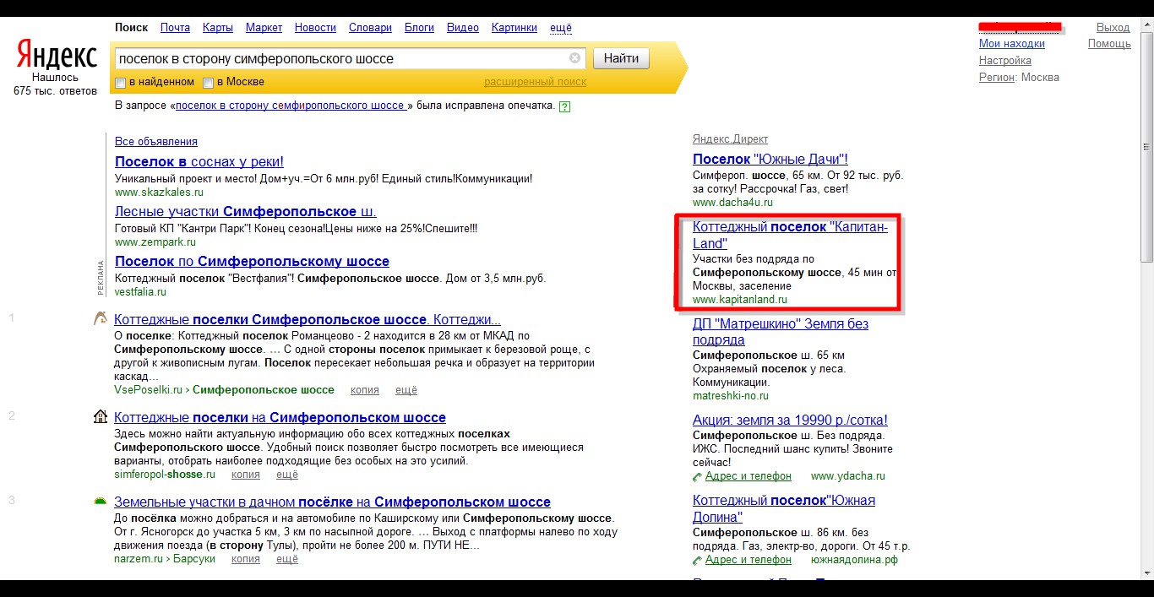
Task: Go to the Новости tab
Action: click(315, 28)
